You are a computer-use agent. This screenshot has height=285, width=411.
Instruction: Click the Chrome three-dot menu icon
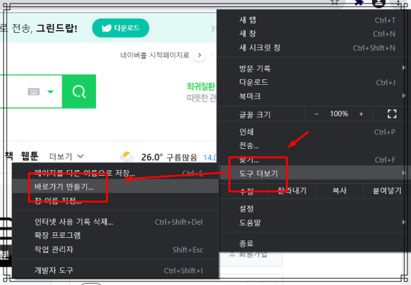pyautogui.click(x=399, y=3)
